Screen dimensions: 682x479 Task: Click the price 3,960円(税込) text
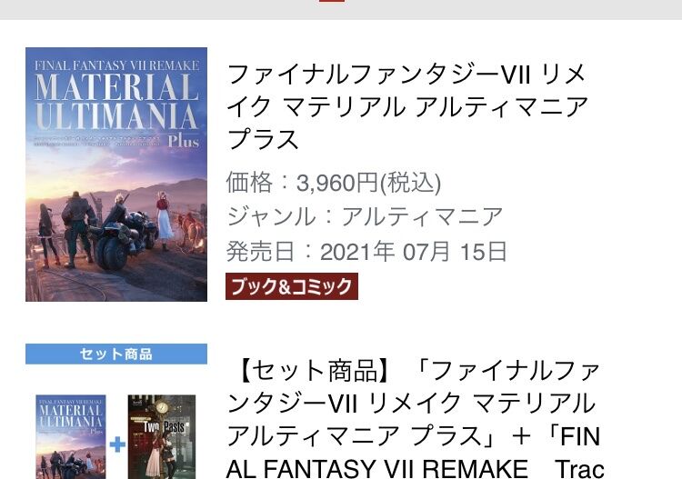pos(369,183)
